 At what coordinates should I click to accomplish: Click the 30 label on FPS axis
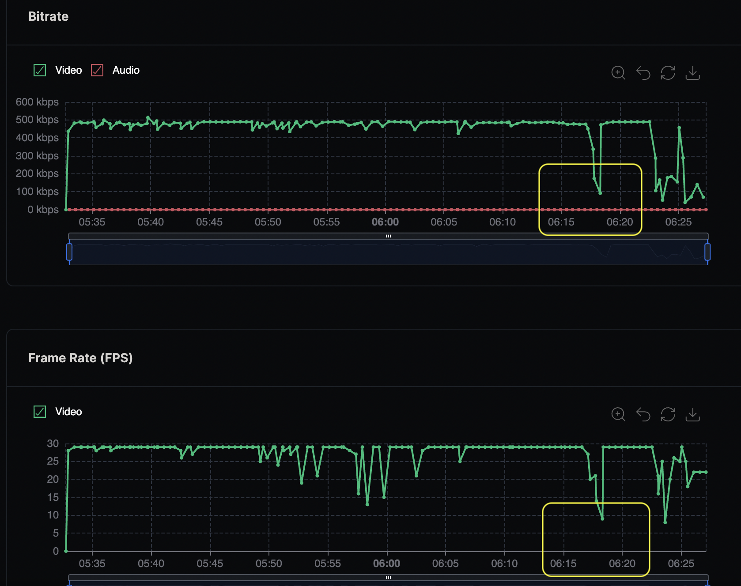(53, 443)
